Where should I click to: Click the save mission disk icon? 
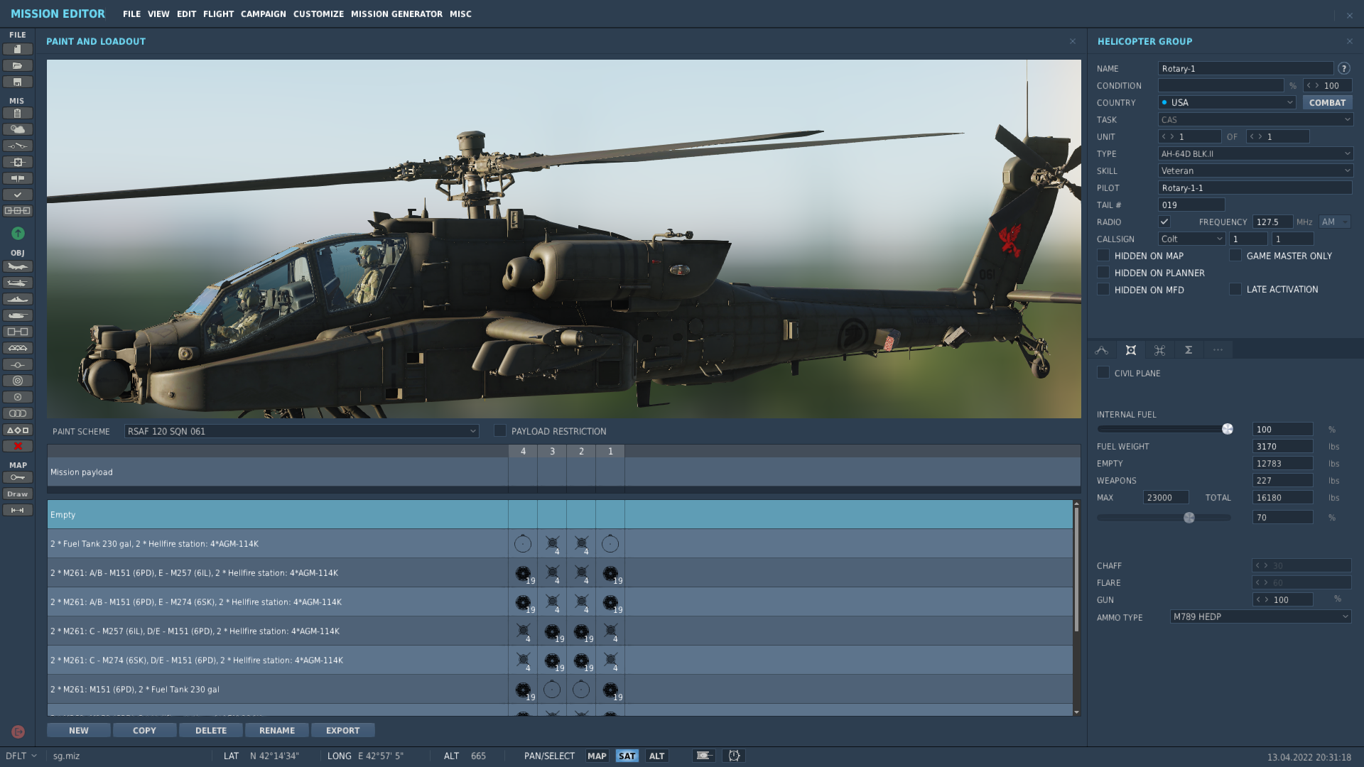coord(18,82)
